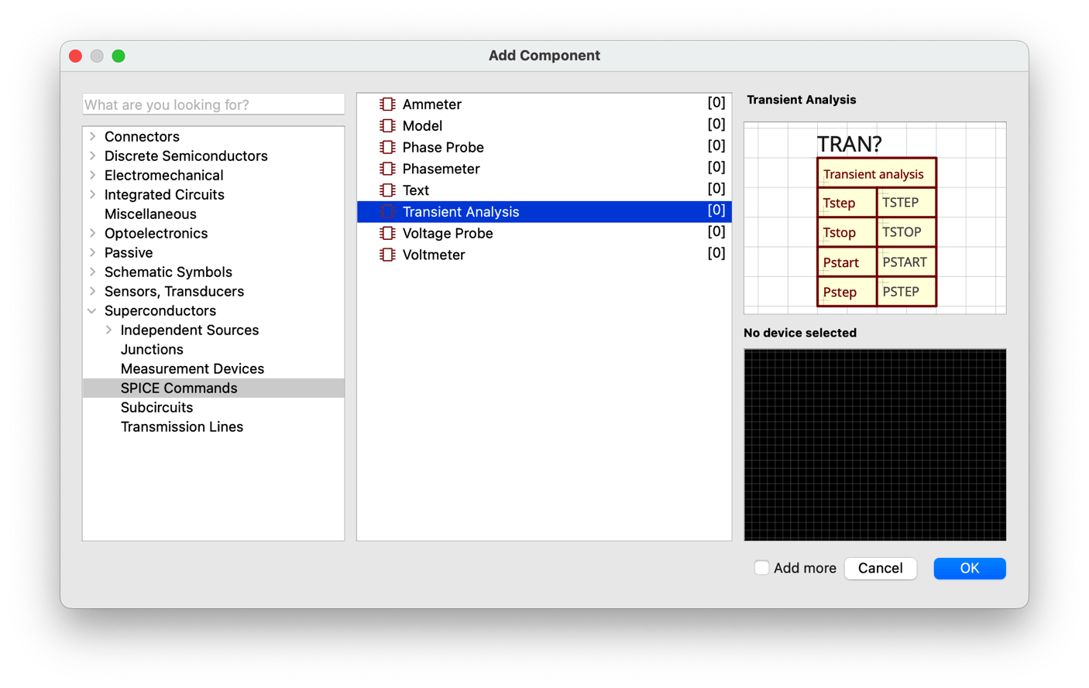This screenshot has height=688, width=1089.
Task: Click the Ammeter component icon
Action: [x=387, y=104]
